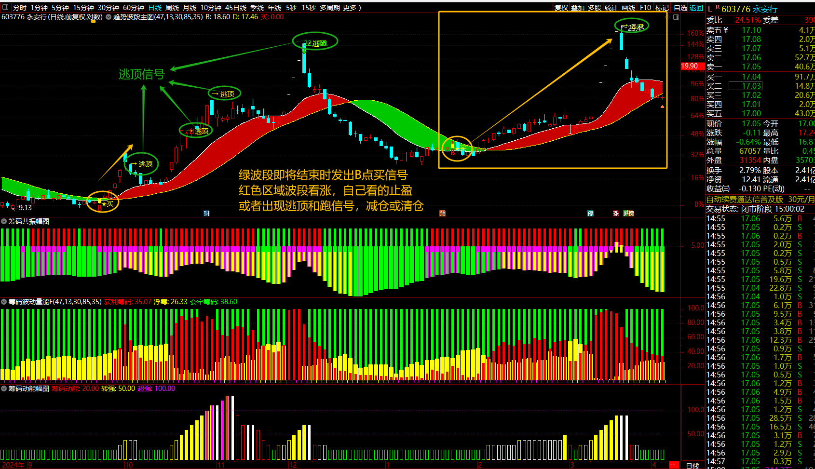Image resolution: width=815 pixels, height=469 pixels.
Task: Open the 画线 drawing tools
Action: [x=628, y=8]
